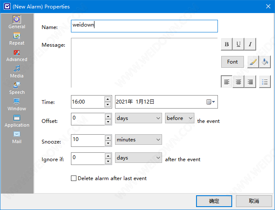Align message text left
This screenshot has width=275, height=210.
click(x=227, y=82)
